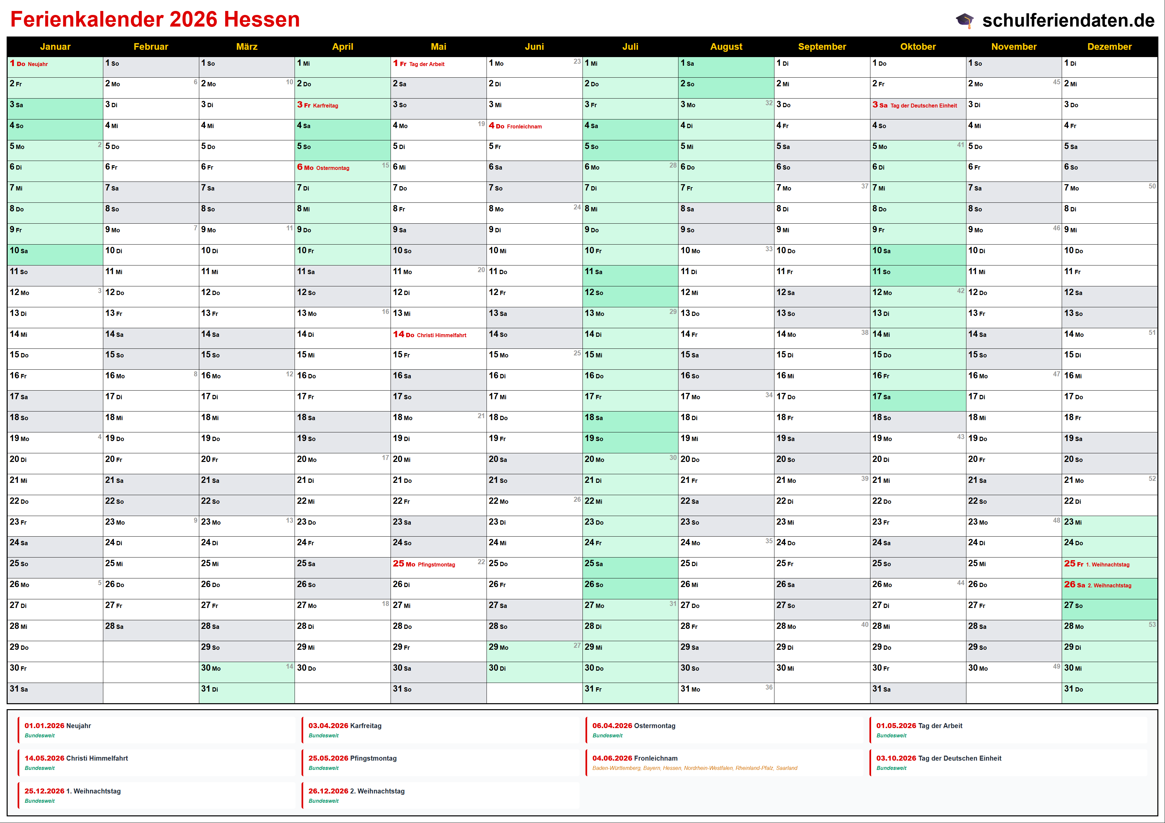Click legend entry 03.10.2026 Tag der Deutschen Einheit
Image resolution: width=1165 pixels, height=823 pixels.
(x=939, y=759)
